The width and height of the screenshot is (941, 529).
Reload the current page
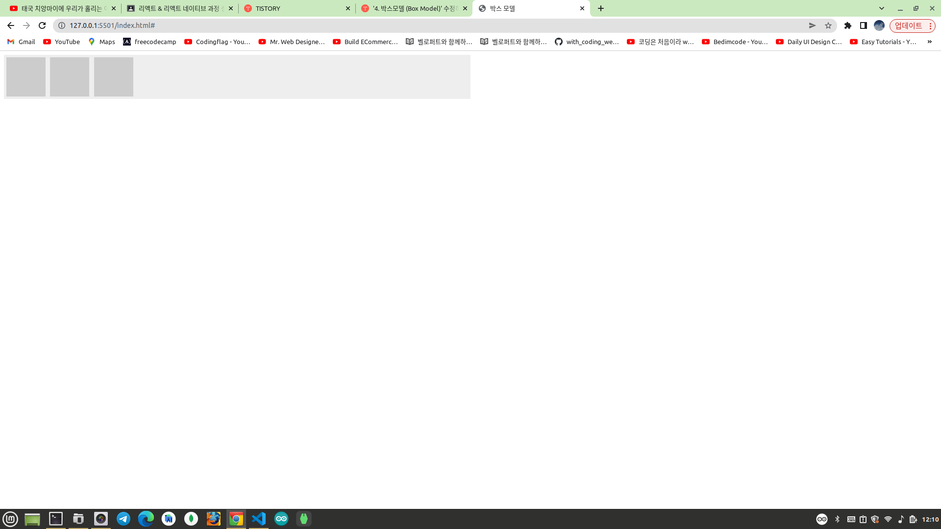click(x=42, y=25)
